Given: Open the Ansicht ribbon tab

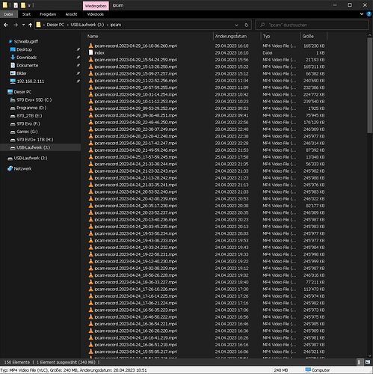Looking at the screenshot, I should [71, 14].
